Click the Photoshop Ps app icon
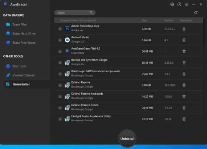Screen dimensions: 207x149 [67, 29]
